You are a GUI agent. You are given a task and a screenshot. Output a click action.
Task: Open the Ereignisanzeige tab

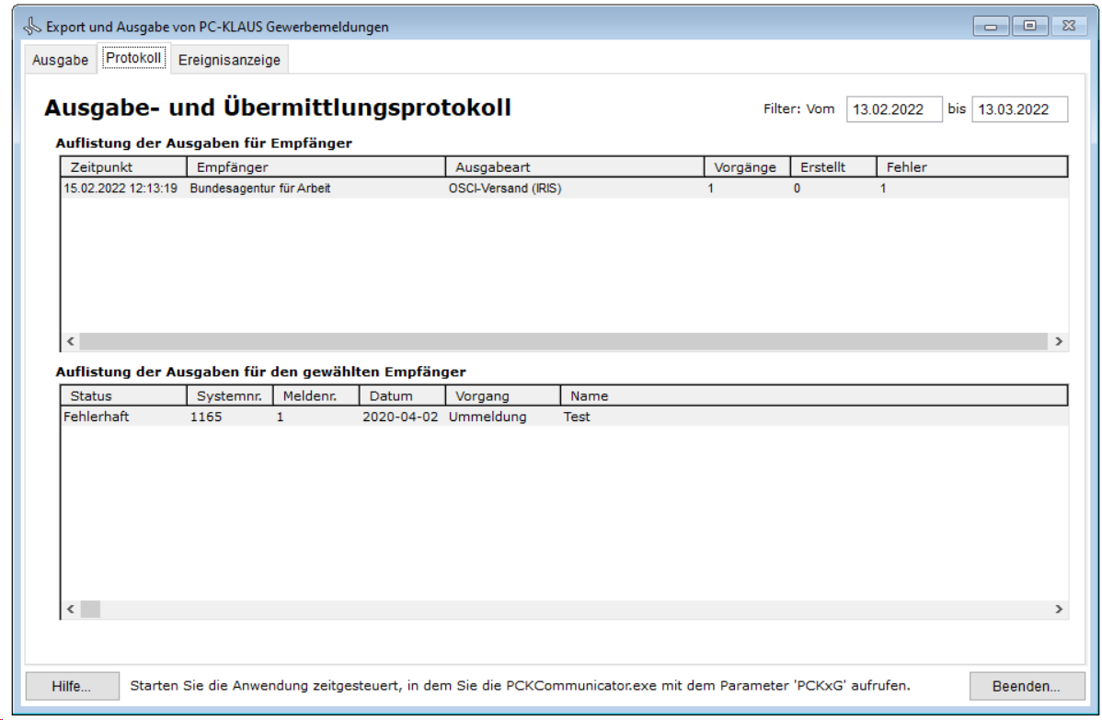[229, 60]
